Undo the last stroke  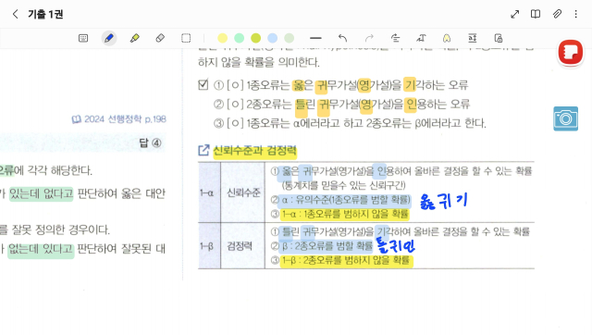(342, 38)
